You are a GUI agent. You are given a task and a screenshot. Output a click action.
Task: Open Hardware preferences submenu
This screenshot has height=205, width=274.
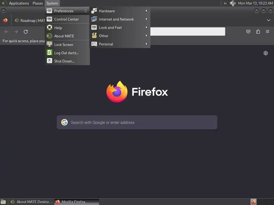[x=120, y=11]
